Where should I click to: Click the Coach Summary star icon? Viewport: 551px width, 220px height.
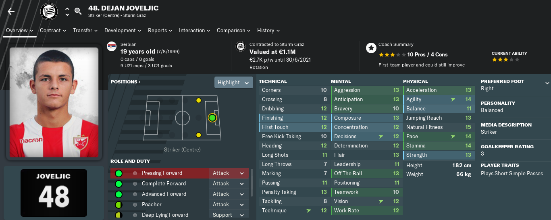tap(371, 48)
